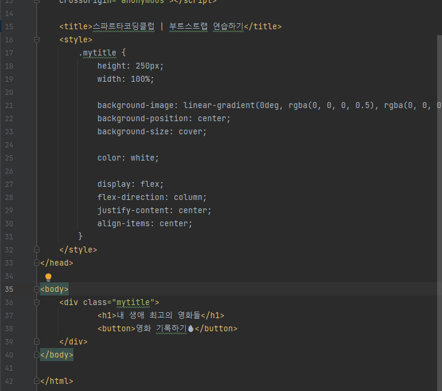Toggle fold marker beside </body>
Viewport: 442px width, 391px height.
pyautogui.click(x=36, y=355)
